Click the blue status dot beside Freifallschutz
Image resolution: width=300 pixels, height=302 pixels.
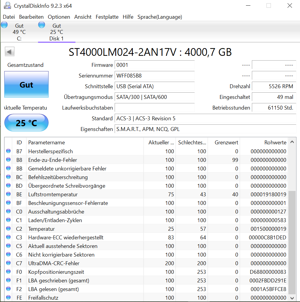(x=9, y=297)
